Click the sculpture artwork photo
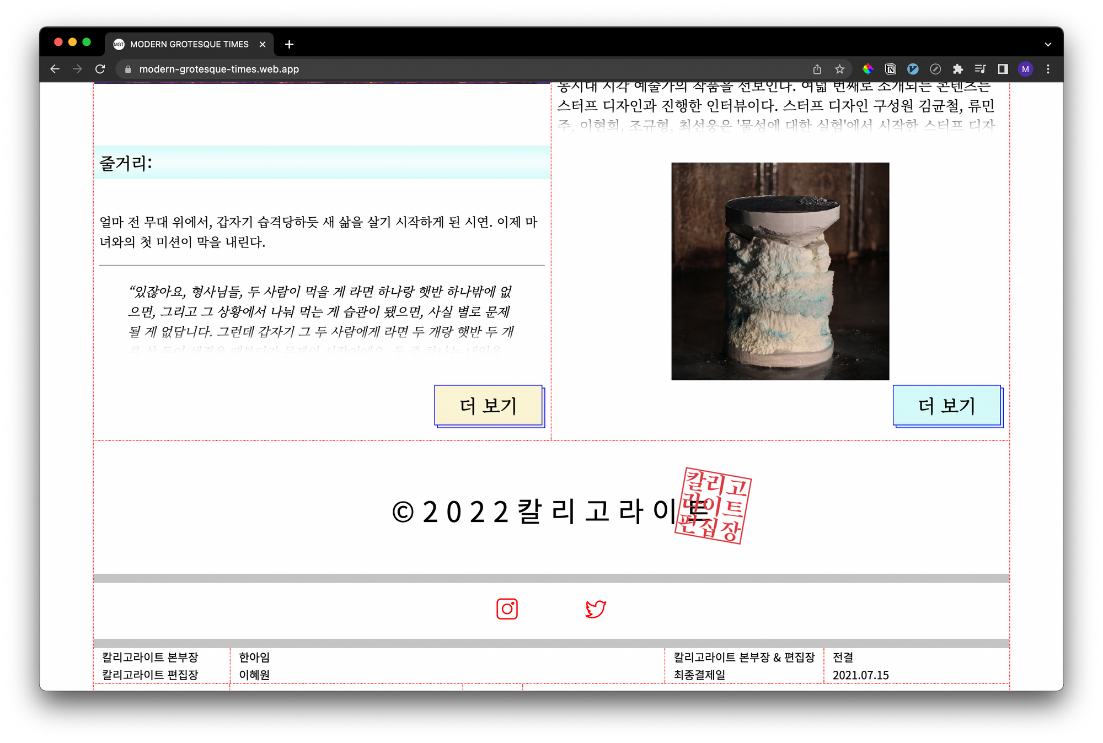Screen dimensions: 1103x743 pos(780,271)
